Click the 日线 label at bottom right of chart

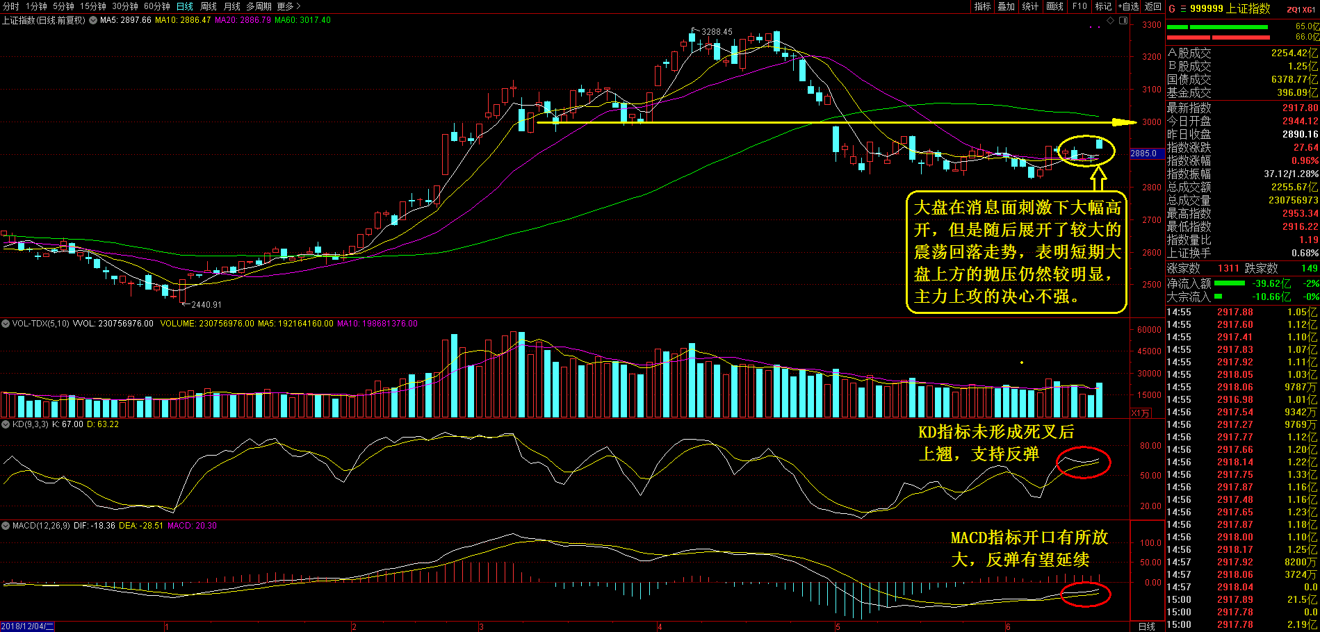(1146, 626)
